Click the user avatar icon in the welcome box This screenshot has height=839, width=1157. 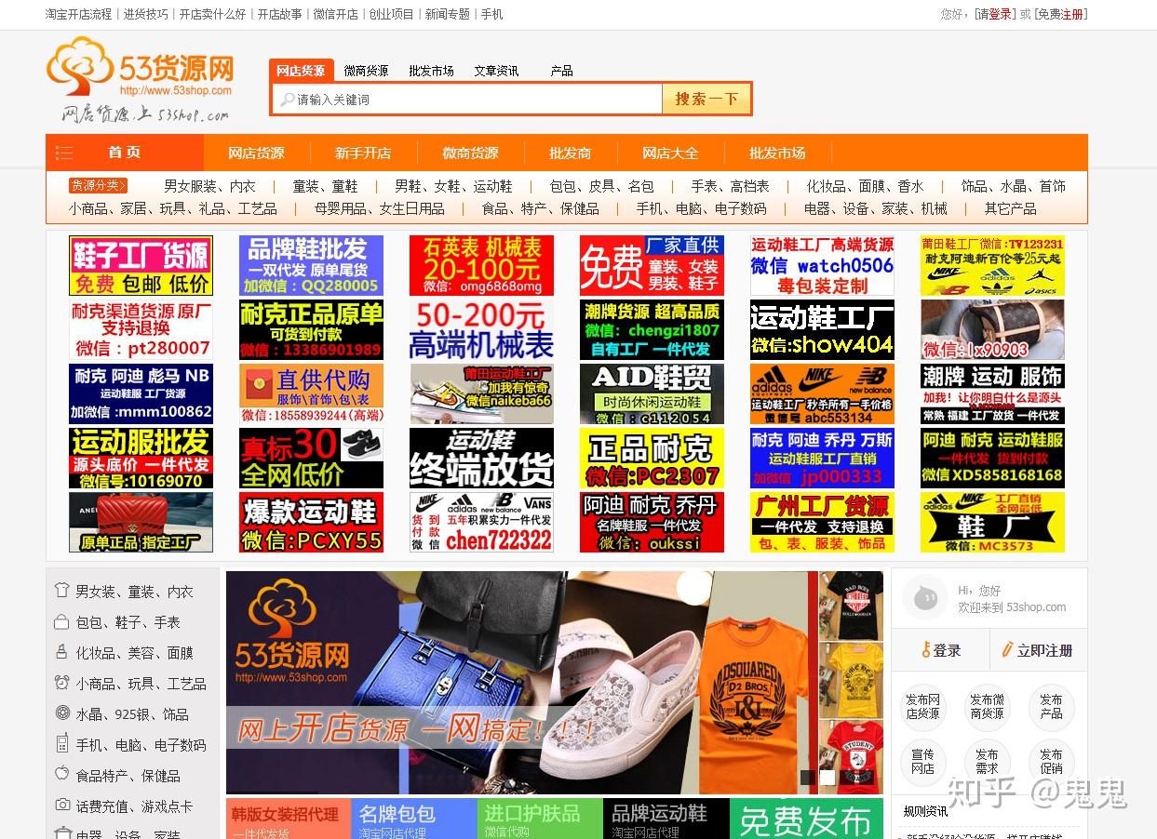click(x=925, y=598)
